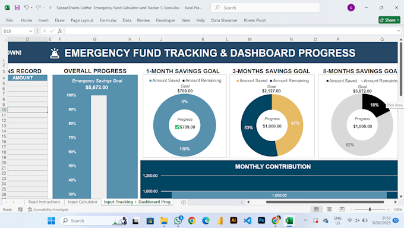This screenshot has height=228, width=404.
Task: Click the New sheet plus icon
Action: coord(184,202)
